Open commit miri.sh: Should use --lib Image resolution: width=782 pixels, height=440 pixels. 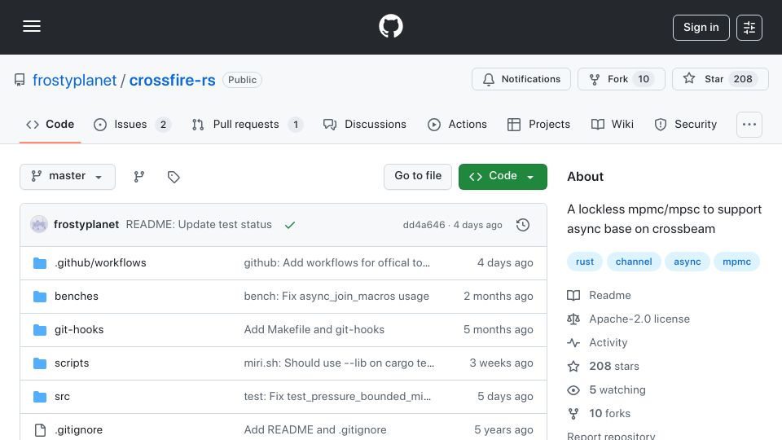tap(339, 363)
